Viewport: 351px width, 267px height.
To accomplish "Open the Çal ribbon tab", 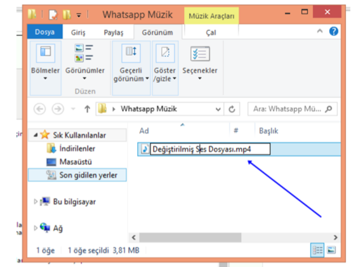I will 211,32.
